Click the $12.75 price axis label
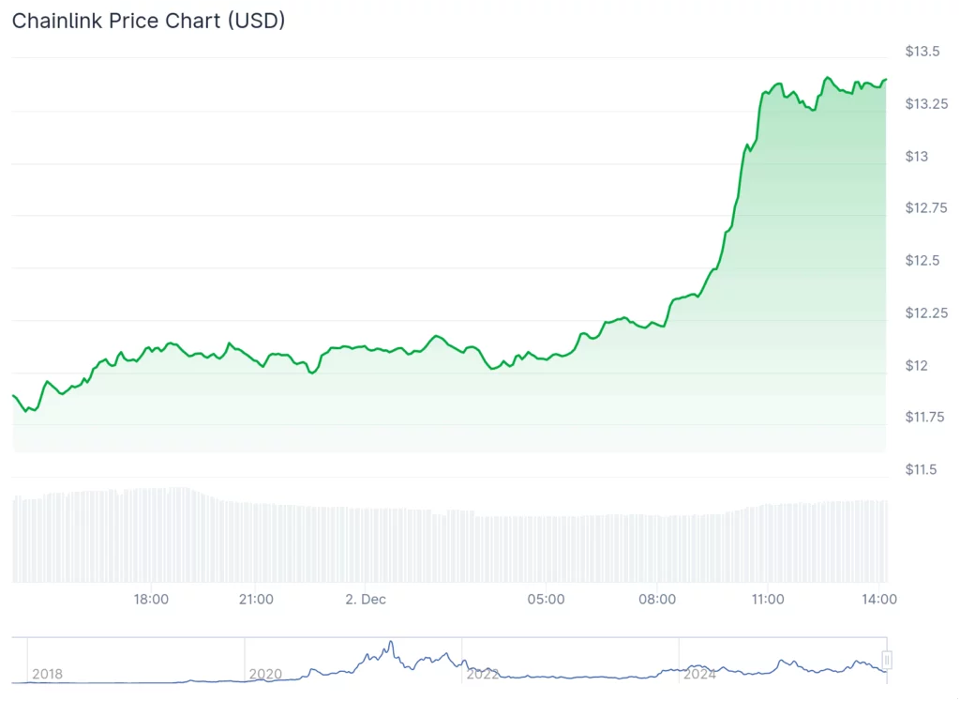This screenshot has width=960, height=701. pos(927,208)
